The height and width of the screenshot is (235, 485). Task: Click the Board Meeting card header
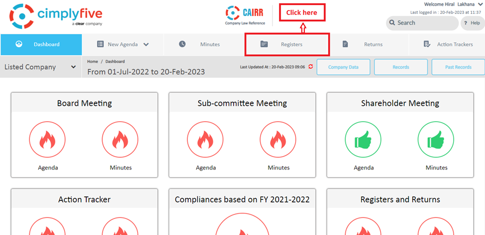tap(85, 103)
